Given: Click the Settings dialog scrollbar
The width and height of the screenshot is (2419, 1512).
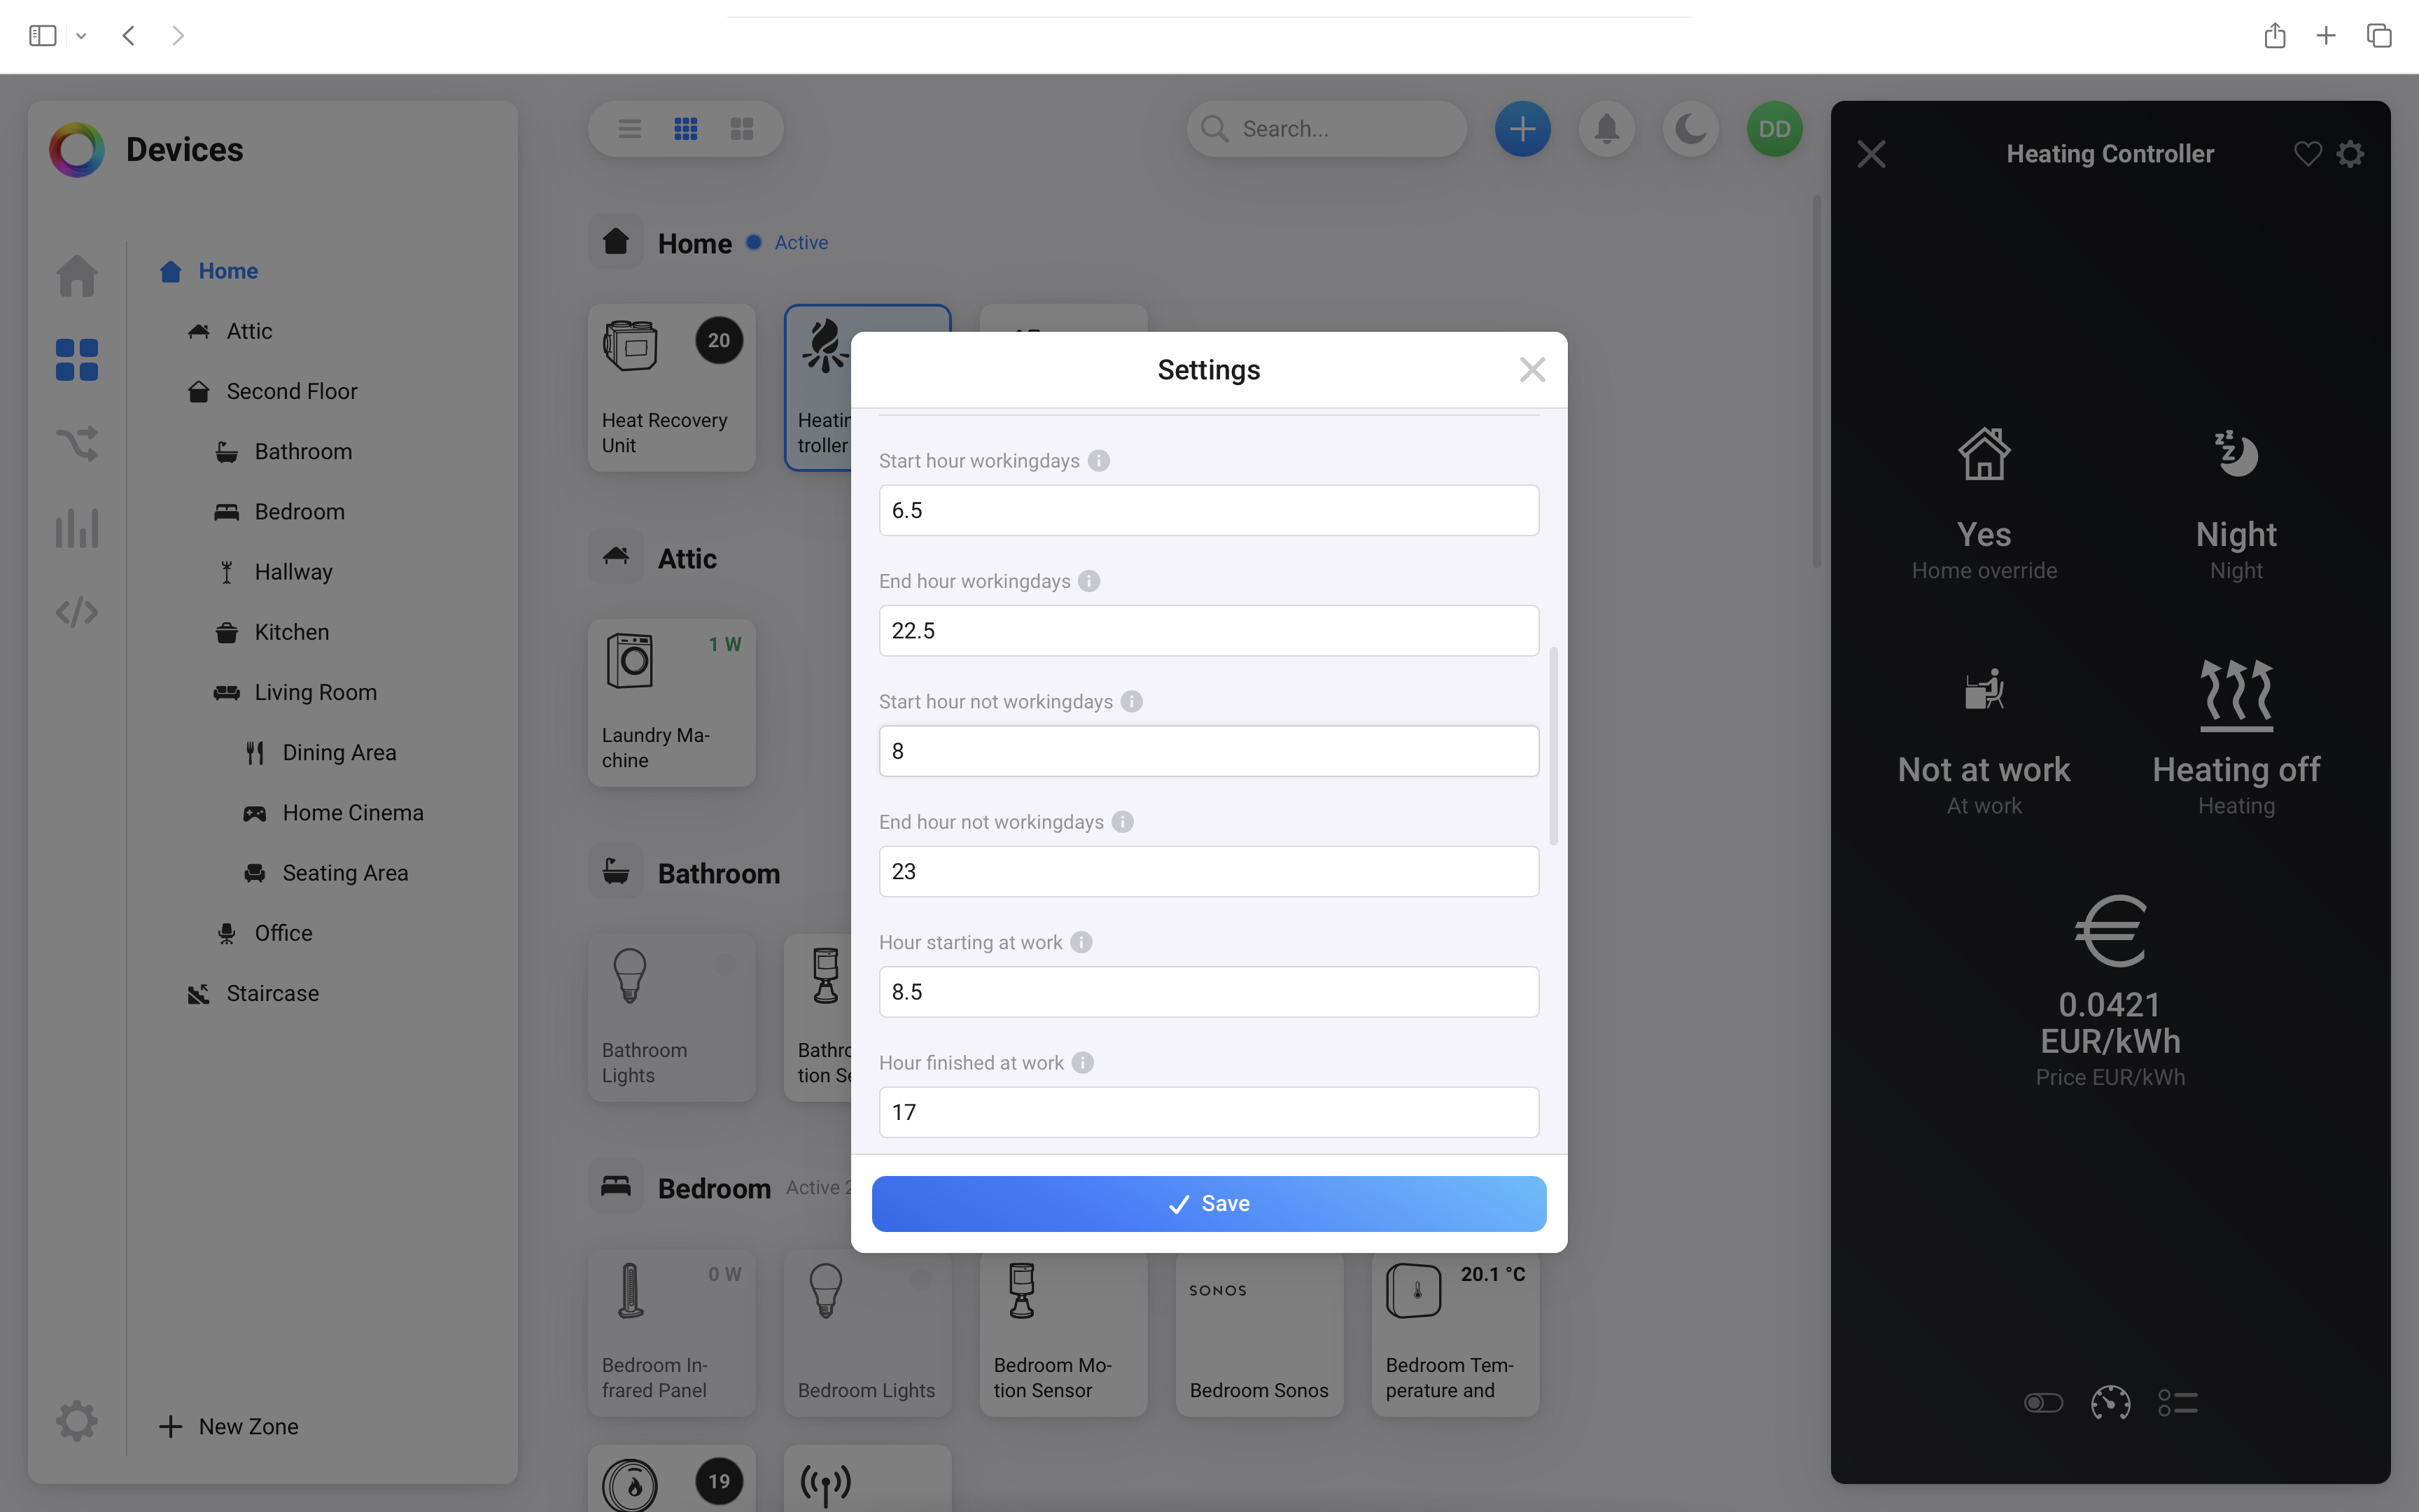Looking at the screenshot, I should 1552,745.
